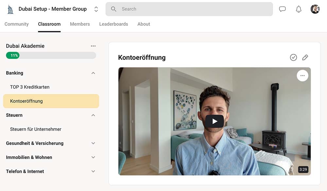Expand the Telefon & Internet section

click(93, 171)
